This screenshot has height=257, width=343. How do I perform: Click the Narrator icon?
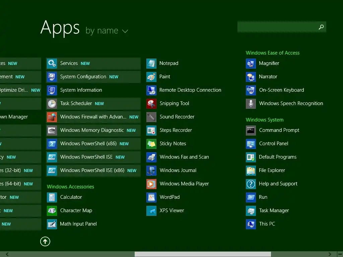pyautogui.click(x=251, y=77)
